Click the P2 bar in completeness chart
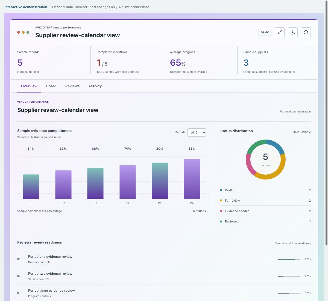 pos(63,184)
